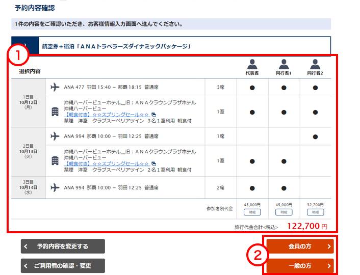
Task: Click the hotel building icon for 10月12日
Action: click(x=55, y=112)
